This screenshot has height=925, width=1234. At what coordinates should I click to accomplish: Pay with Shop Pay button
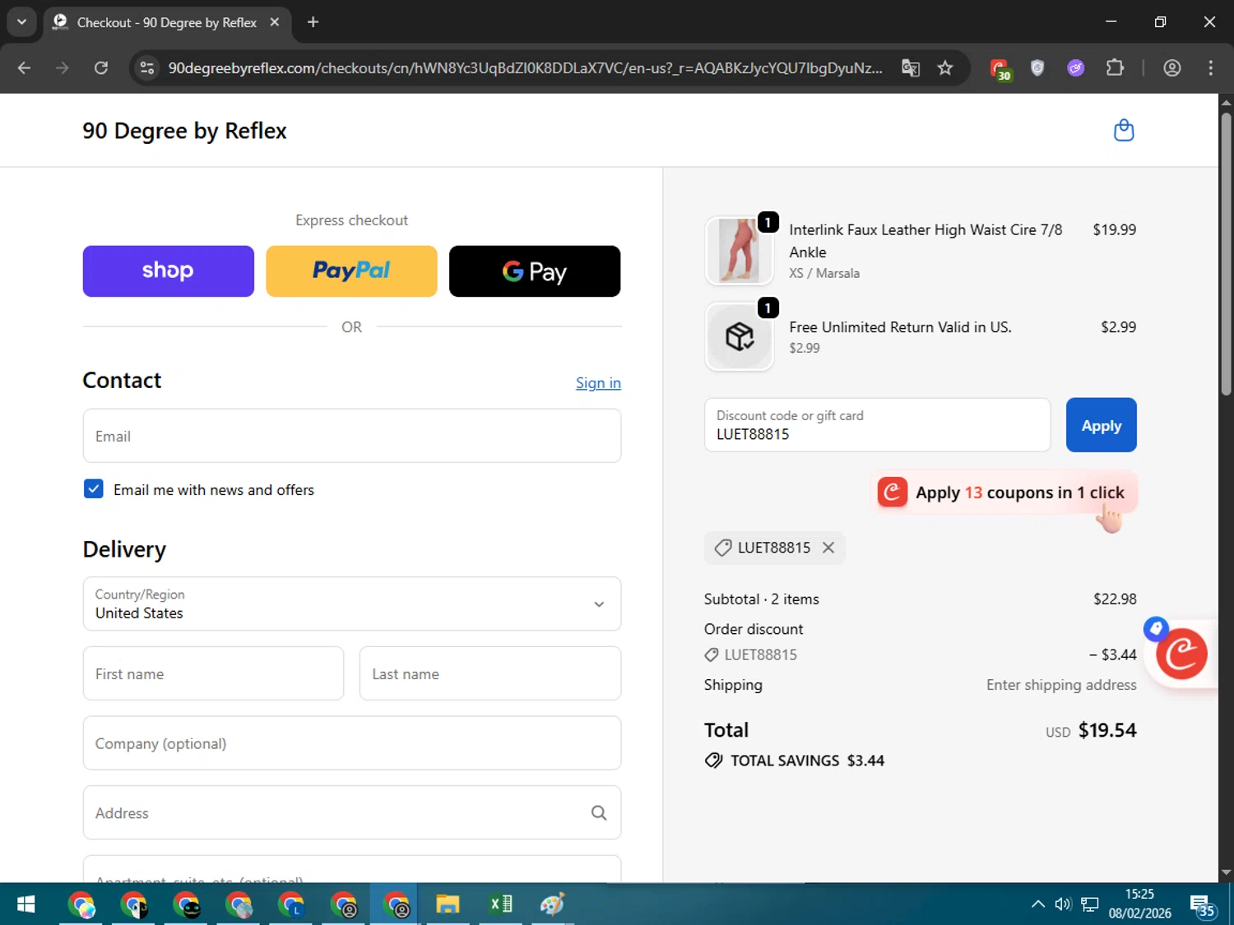point(169,271)
